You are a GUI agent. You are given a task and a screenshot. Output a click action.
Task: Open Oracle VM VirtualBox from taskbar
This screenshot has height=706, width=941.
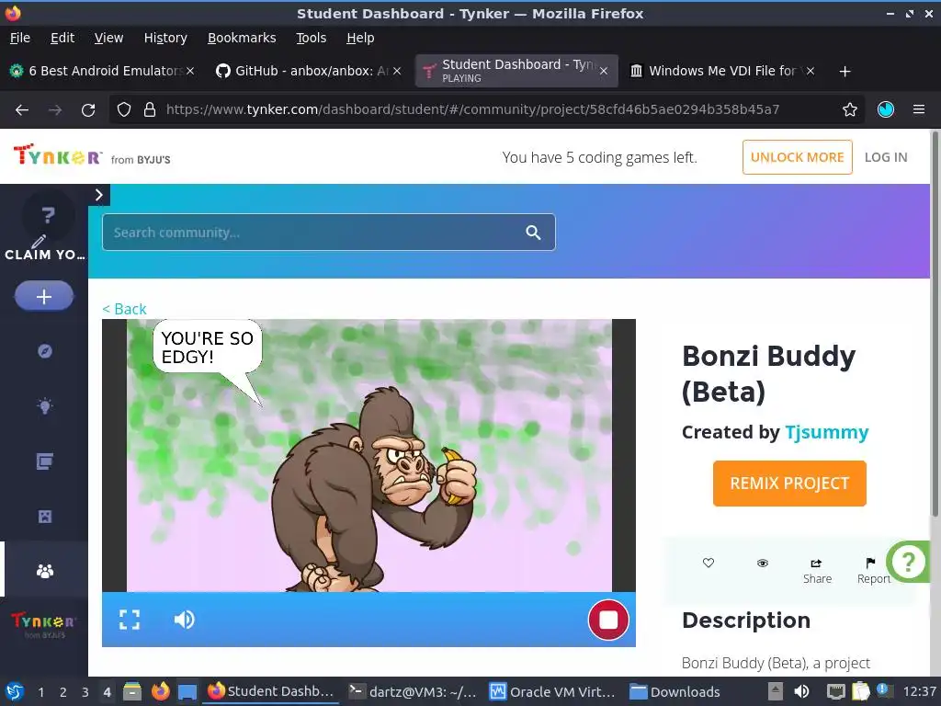pos(552,692)
